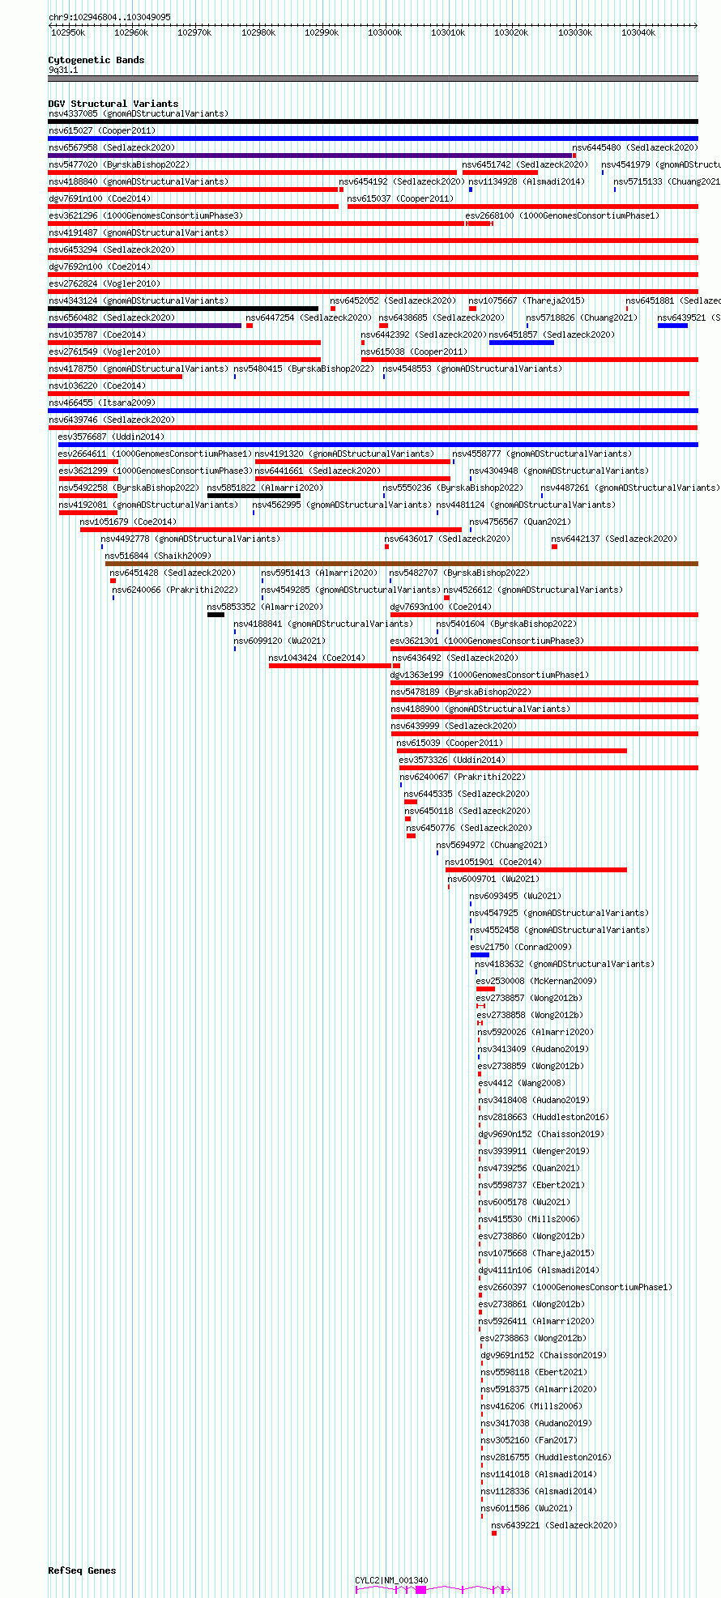Open nsv615038 (Cooper2011) label
Image resolution: width=721 pixels, height=1598 pixels.
pos(415,352)
